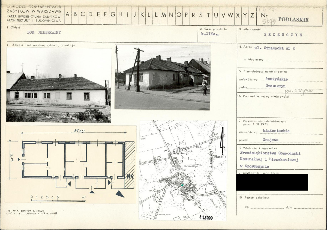Select SZCZUCZYN town name on the map
This screenshot has height=230, width=327.
(x=193, y=165)
